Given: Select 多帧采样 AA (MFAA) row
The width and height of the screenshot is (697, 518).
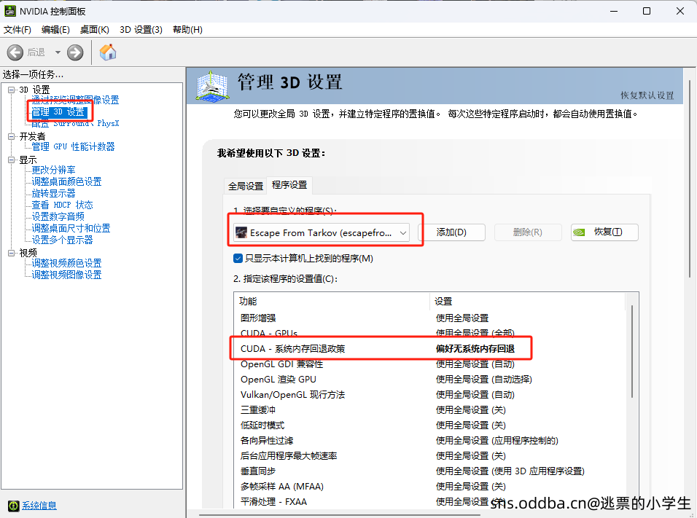Looking at the screenshot, I should click(429, 487).
